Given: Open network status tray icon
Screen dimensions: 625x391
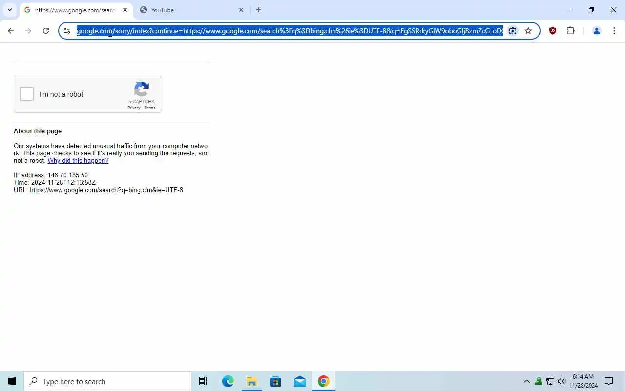Looking at the screenshot, I should (550, 381).
